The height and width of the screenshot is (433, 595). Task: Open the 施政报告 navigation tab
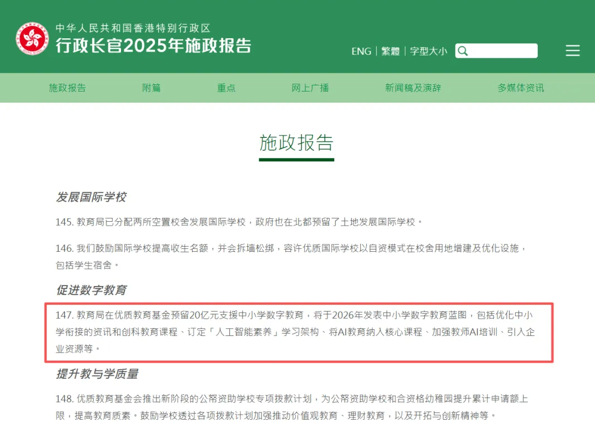point(67,88)
